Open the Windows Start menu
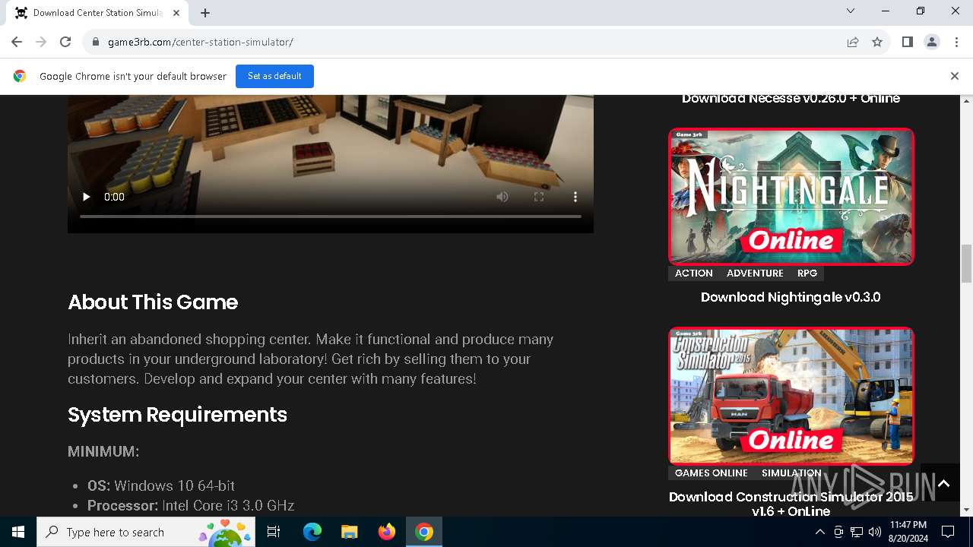Viewport: 973px width, 547px height. pos(18,532)
